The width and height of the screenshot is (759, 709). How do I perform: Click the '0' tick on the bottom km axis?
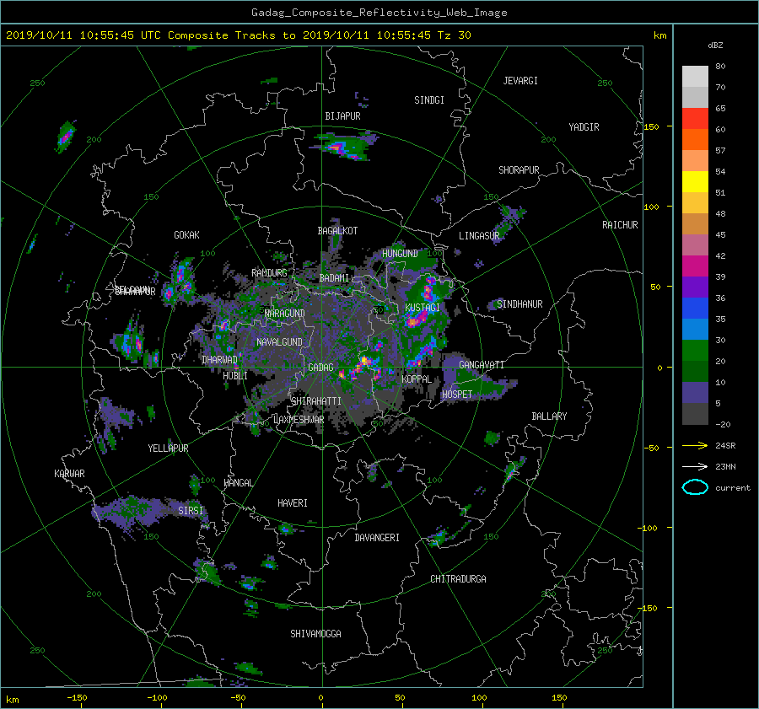[x=320, y=698]
